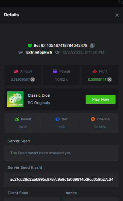The height and width of the screenshot is (201, 123).
Task: Click the Play Now button
Action: tap(101, 99)
